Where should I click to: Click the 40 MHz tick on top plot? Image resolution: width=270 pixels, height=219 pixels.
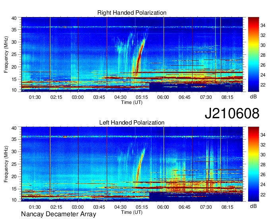click(x=14, y=18)
